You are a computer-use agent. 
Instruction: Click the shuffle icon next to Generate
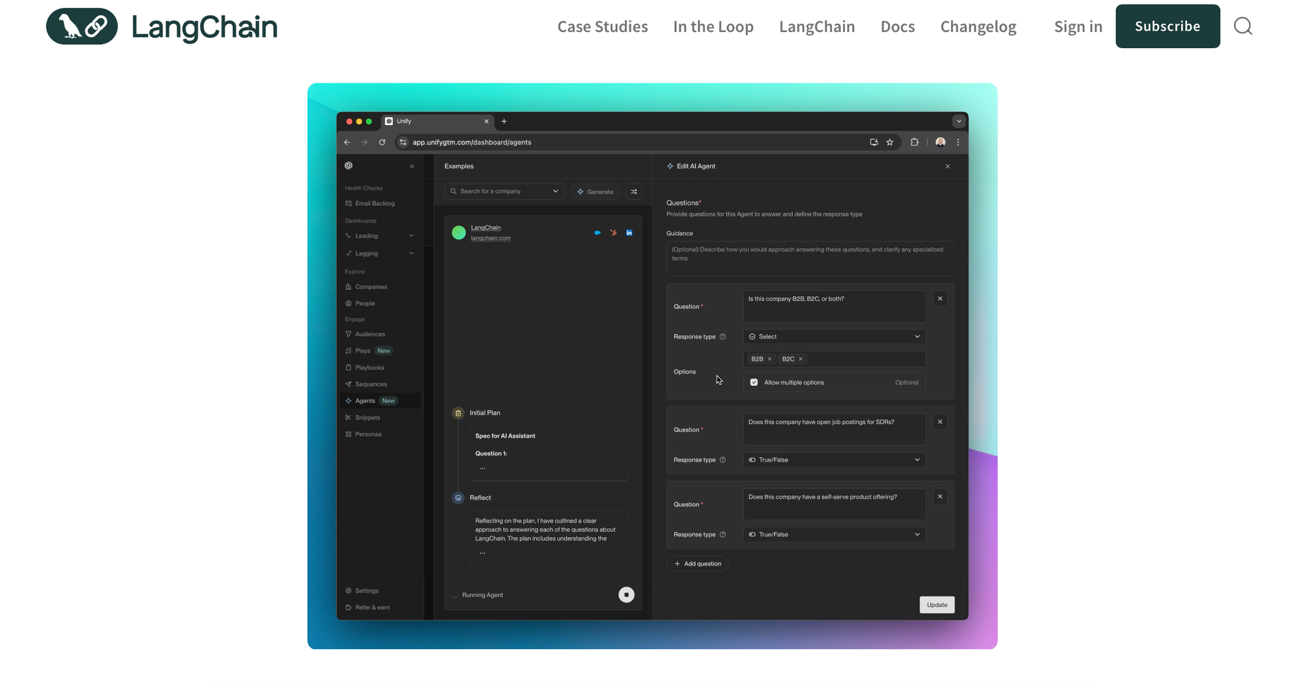click(634, 191)
